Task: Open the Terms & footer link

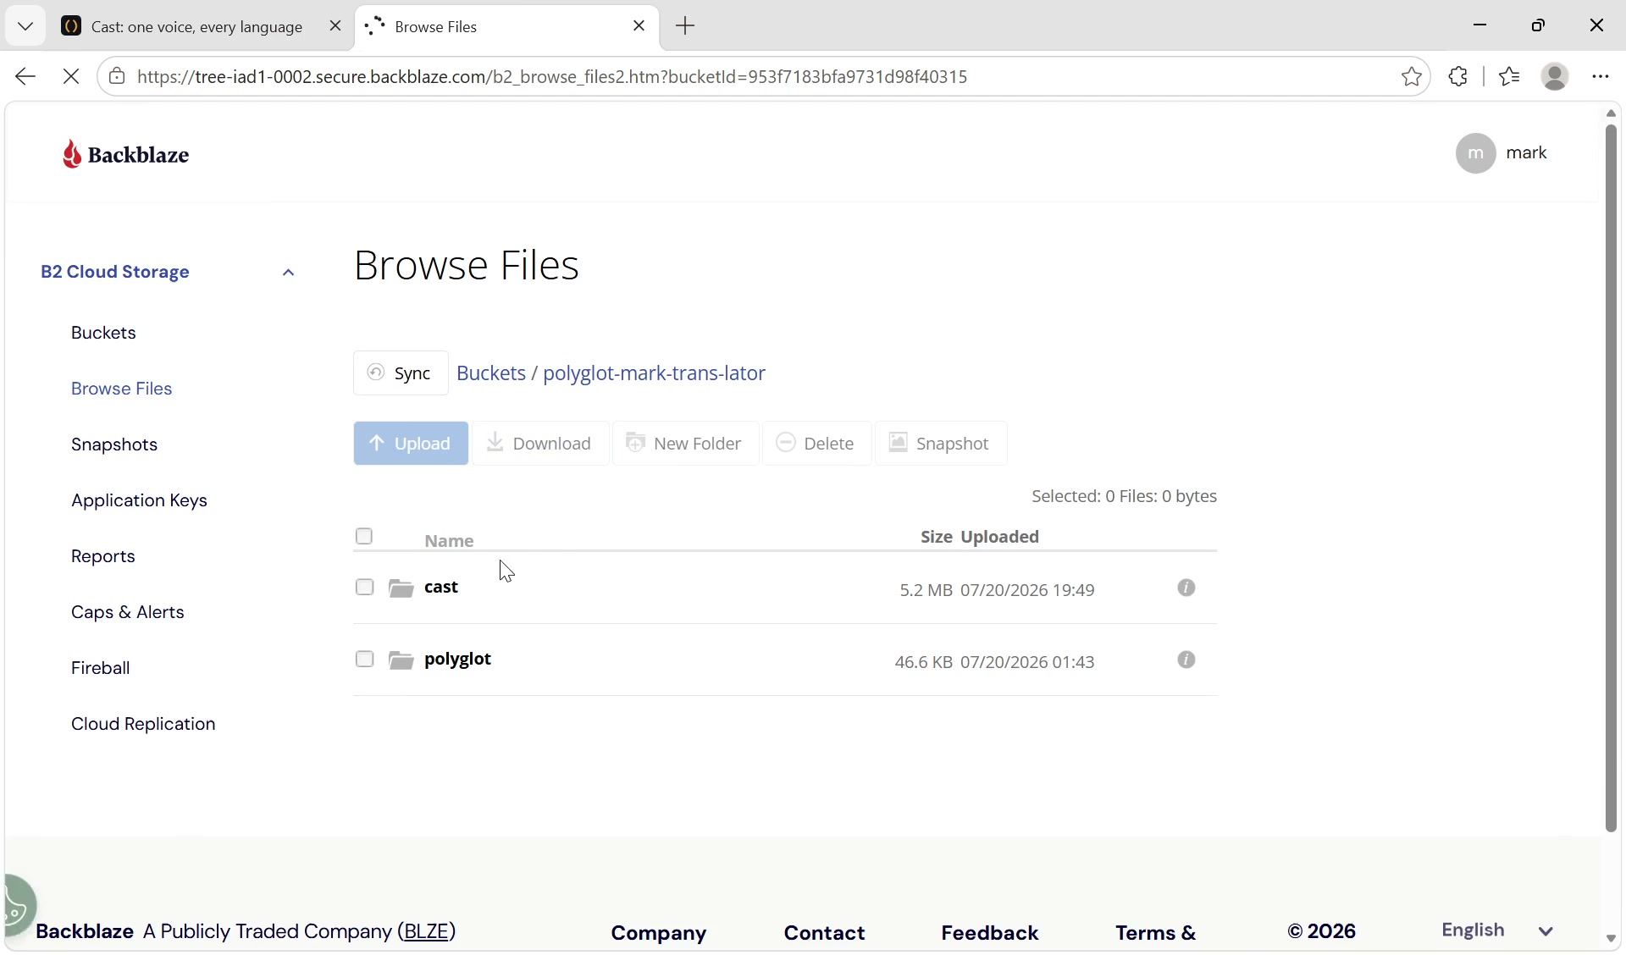Action: click(x=1155, y=933)
